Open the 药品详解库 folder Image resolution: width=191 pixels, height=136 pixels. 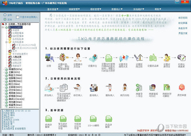coord(109,119)
